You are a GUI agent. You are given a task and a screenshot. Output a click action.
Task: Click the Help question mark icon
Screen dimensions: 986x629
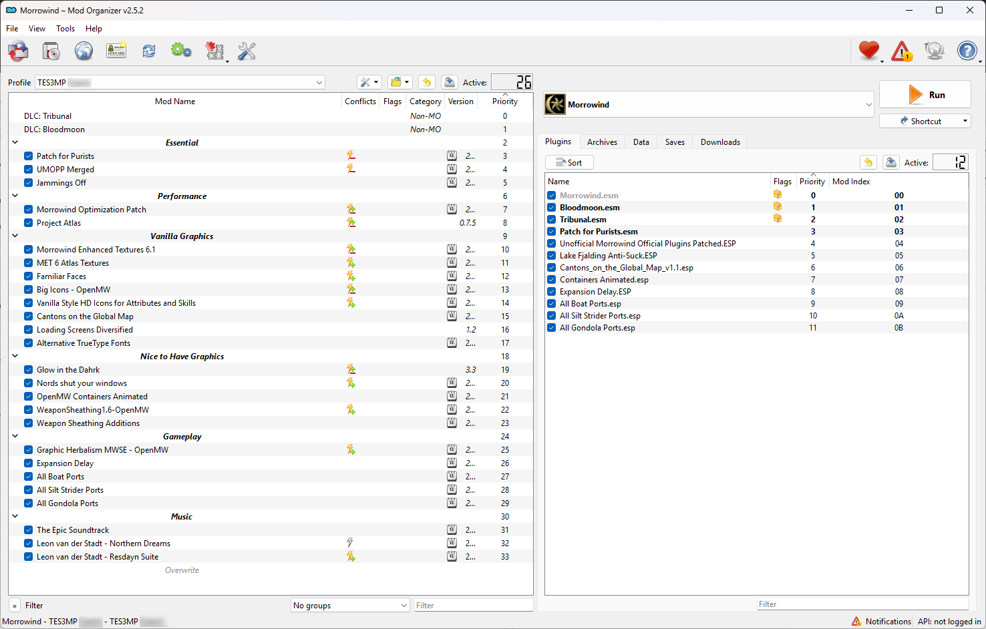967,51
